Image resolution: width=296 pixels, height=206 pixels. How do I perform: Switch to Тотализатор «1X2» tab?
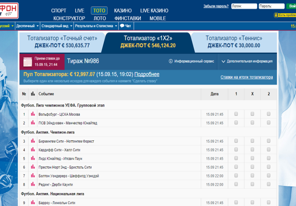click(x=148, y=42)
